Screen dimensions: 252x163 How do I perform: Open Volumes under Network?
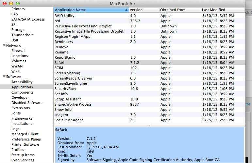[x=19, y=61]
